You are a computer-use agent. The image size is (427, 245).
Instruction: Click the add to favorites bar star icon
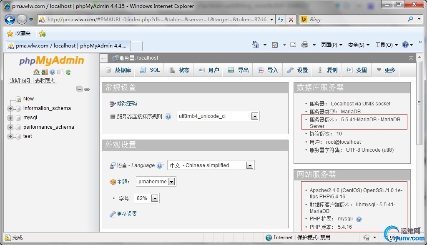[x=43, y=33]
